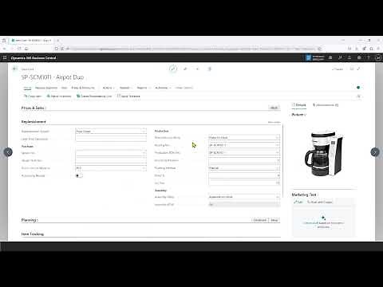Click the create draft with Copilot link
The image size is (383, 287).
(x=323, y=225)
